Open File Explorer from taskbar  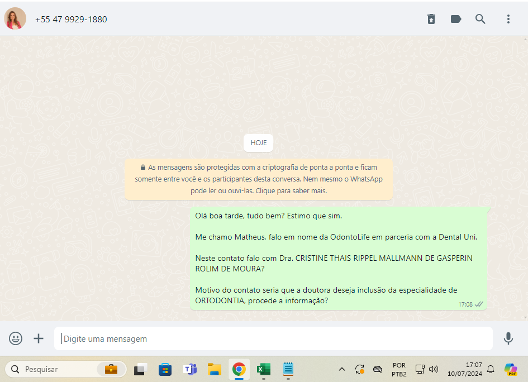[215, 369]
